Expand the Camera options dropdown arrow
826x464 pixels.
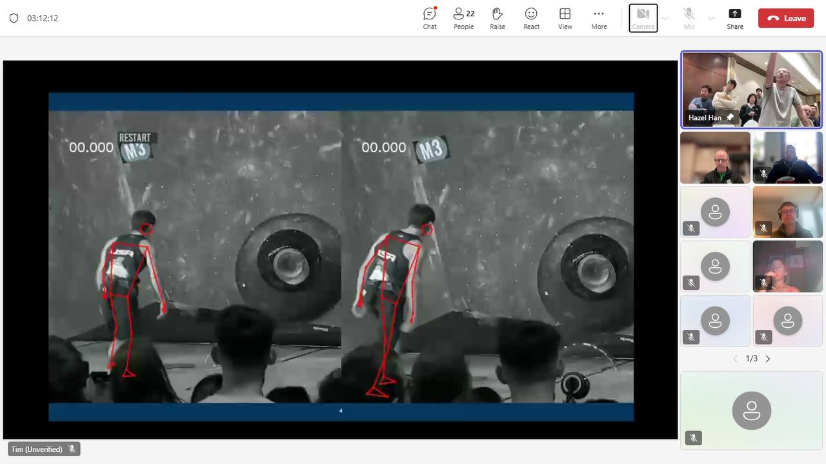coord(665,19)
